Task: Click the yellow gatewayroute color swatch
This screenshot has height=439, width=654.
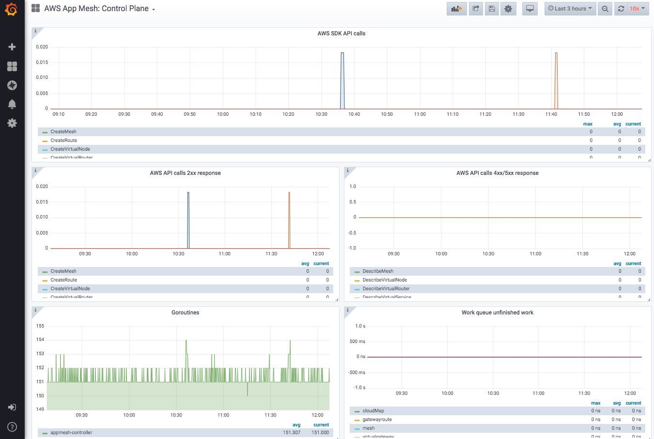Action: pyautogui.click(x=357, y=420)
